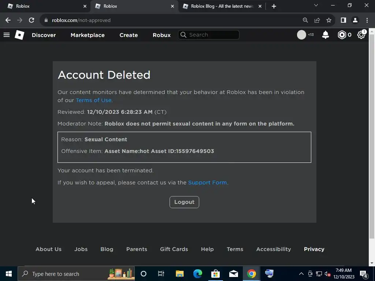Click the muted volume tray icon
The height and width of the screenshot is (281, 375).
click(x=327, y=274)
